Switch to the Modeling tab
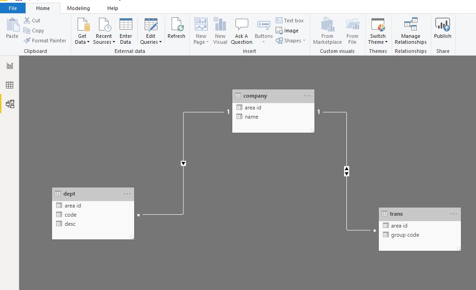The image size is (476, 290). (x=78, y=8)
